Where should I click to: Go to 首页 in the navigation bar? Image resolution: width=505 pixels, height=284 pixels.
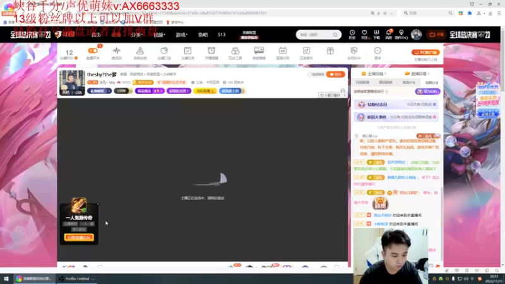[x=96, y=35]
